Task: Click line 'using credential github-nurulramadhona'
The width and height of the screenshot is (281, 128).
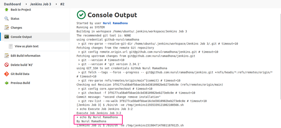Action: pos(108,40)
